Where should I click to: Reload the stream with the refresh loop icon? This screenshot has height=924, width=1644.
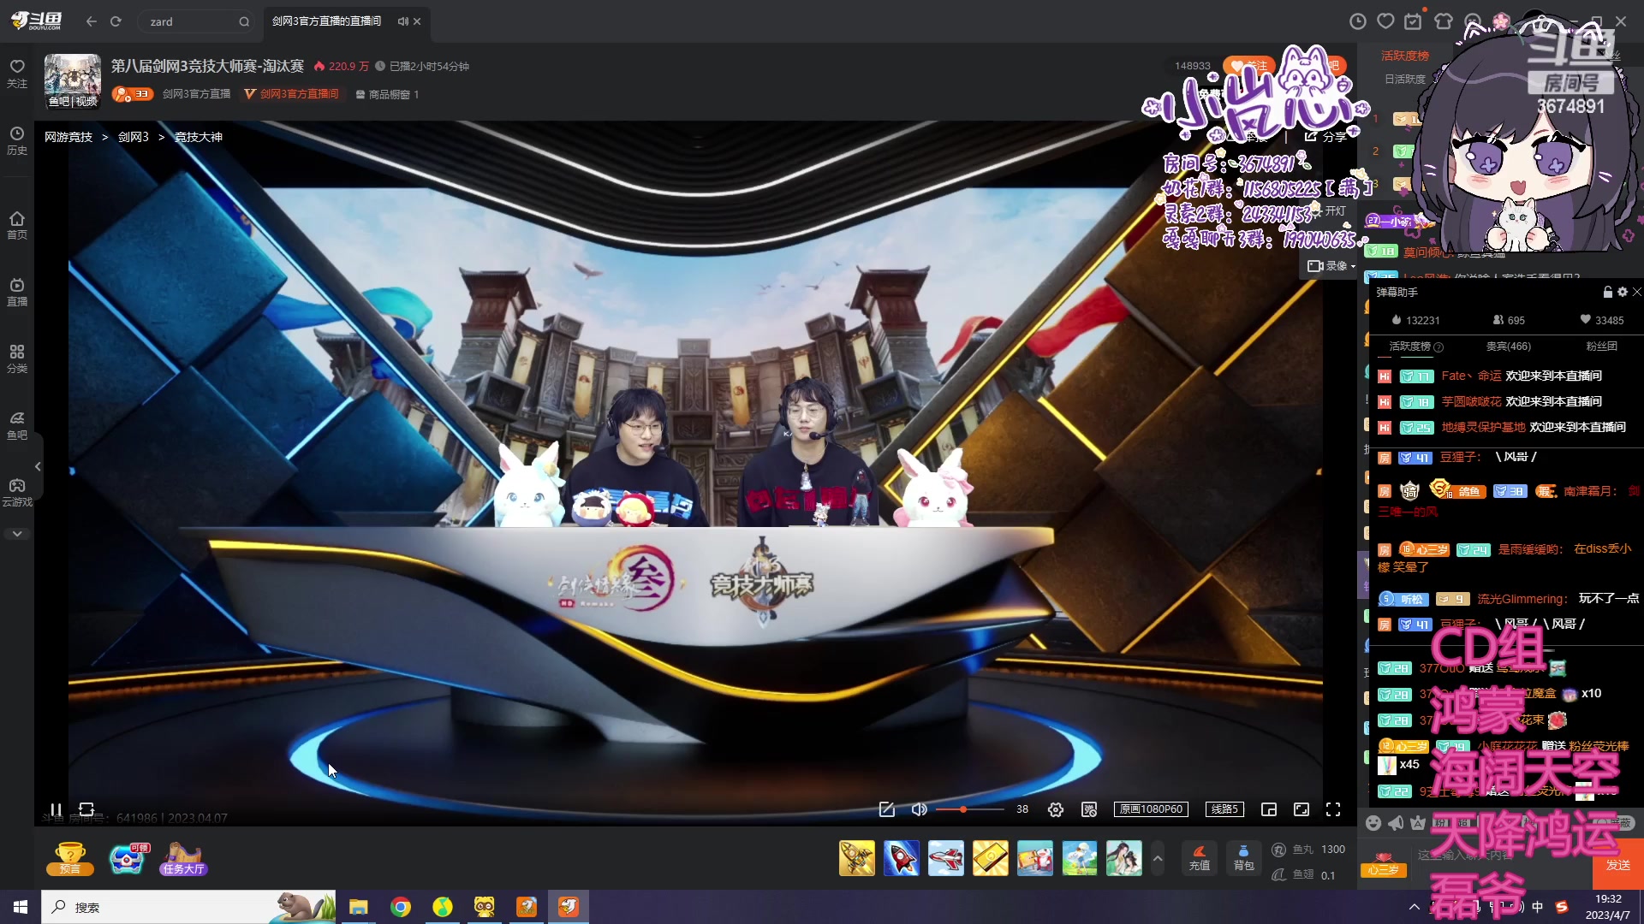pos(86,809)
